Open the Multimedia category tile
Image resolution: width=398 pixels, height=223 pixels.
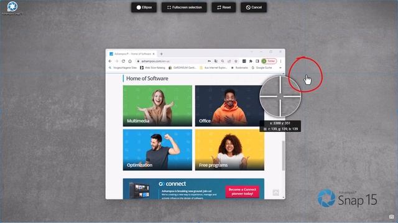pos(157,106)
